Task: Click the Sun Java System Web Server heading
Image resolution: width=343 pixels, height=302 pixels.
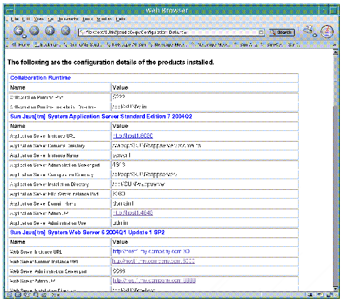Action: [87, 232]
